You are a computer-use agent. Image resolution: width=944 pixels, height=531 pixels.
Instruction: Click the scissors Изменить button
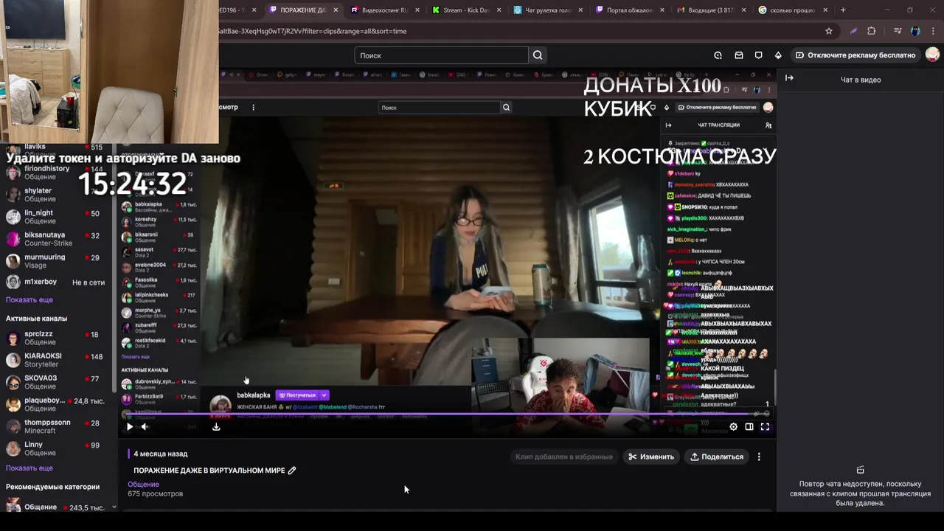coord(650,457)
